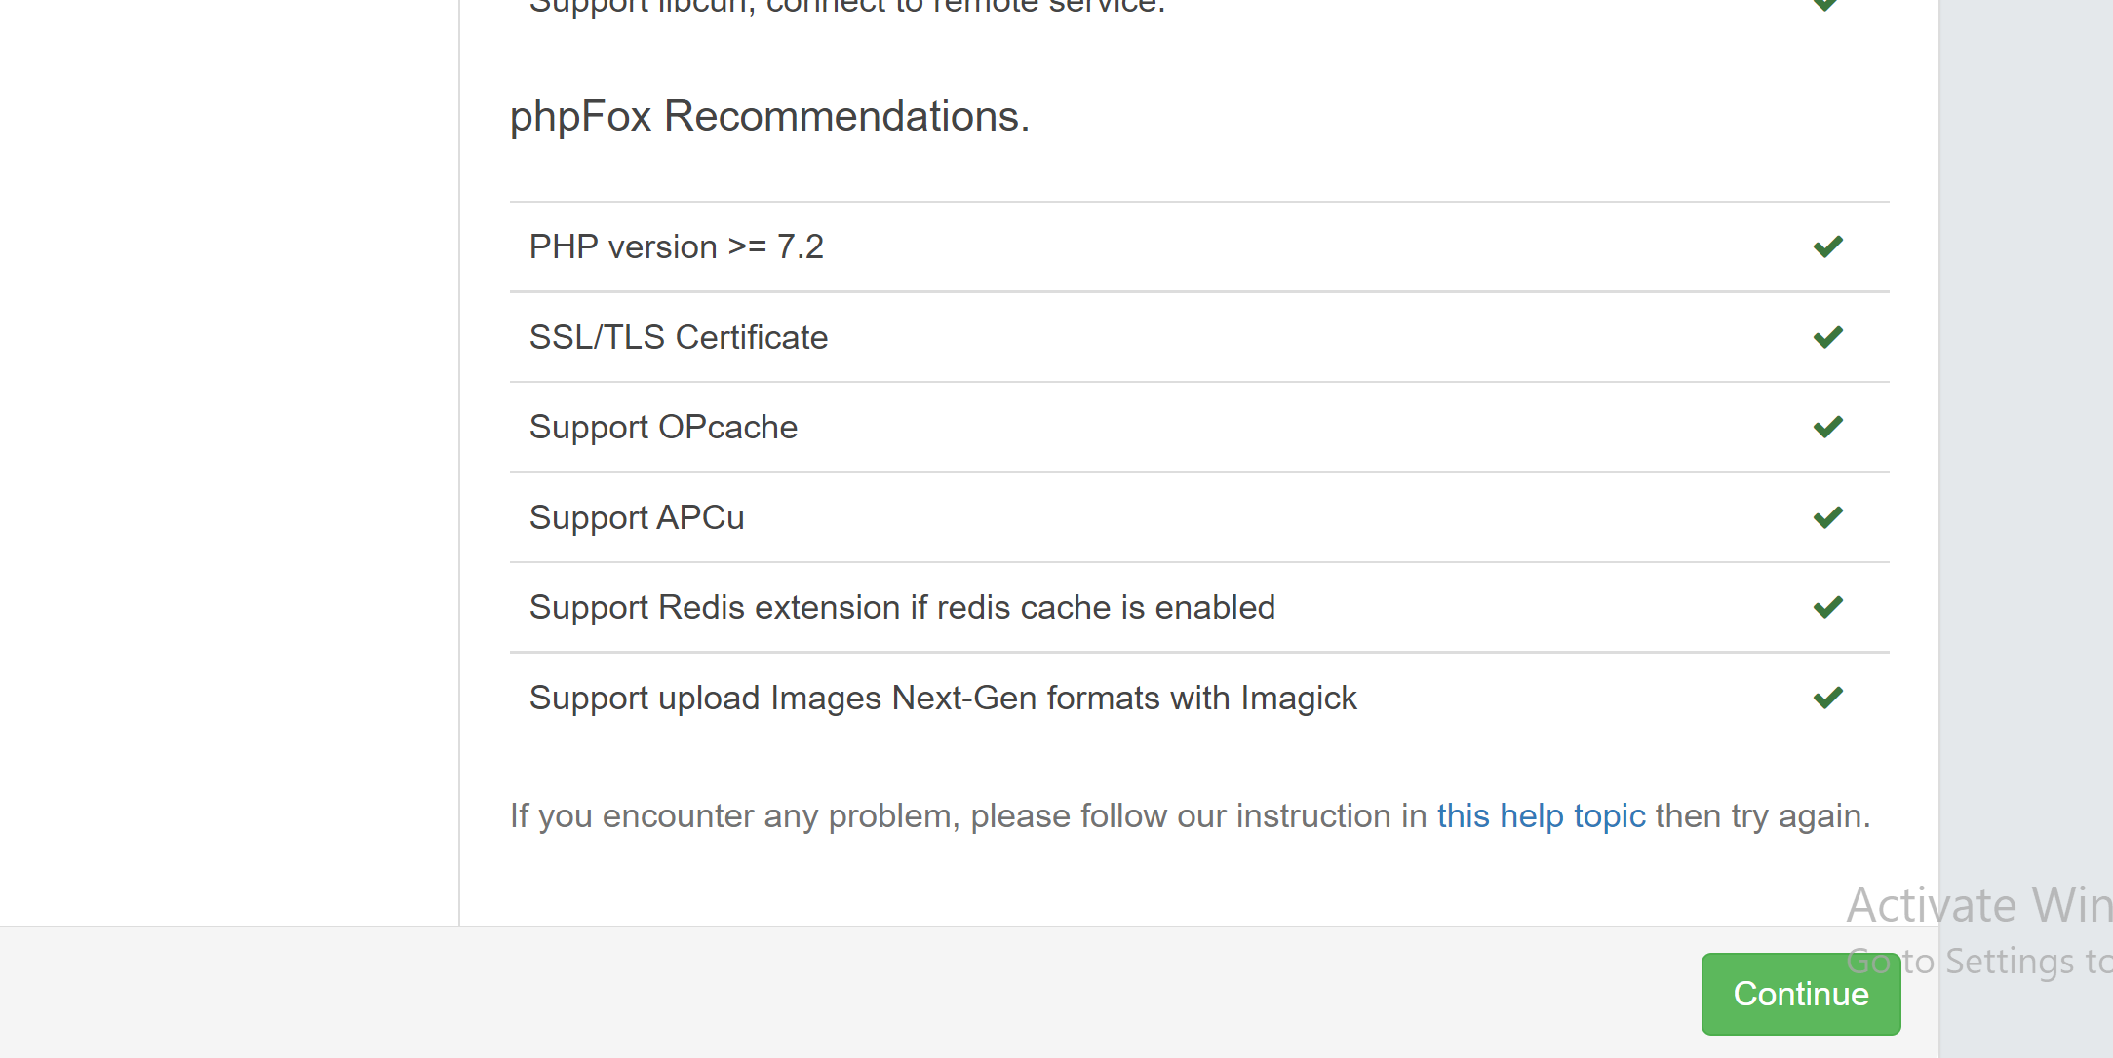Click the green checkmark for PHP version

pyautogui.click(x=1827, y=246)
